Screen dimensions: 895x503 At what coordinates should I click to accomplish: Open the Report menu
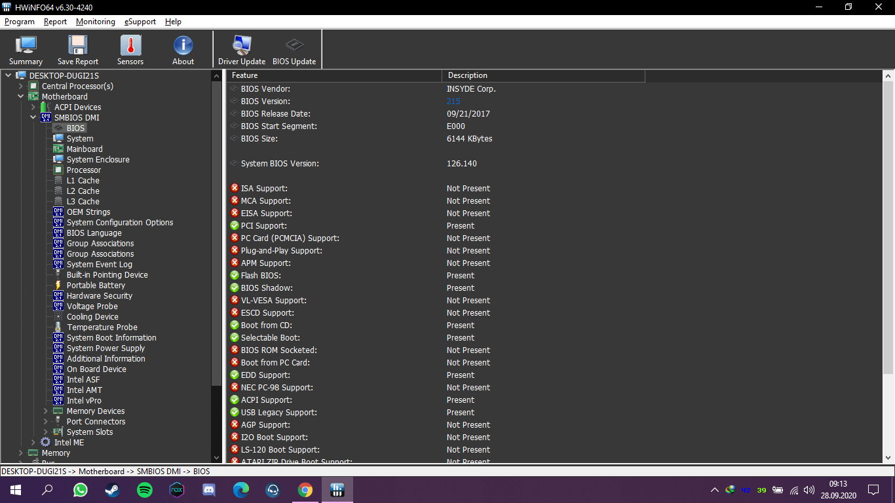pyautogui.click(x=56, y=22)
